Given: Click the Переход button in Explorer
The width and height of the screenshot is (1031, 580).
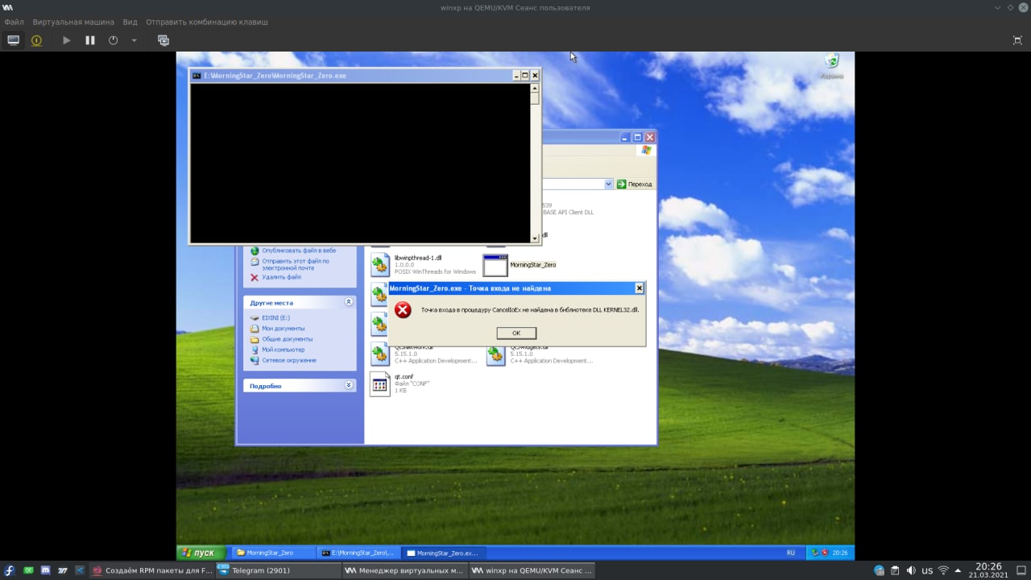Looking at the screenshot, I should 635,184.
